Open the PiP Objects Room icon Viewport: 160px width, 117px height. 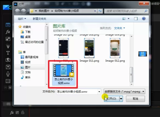(x=8, y=39)
